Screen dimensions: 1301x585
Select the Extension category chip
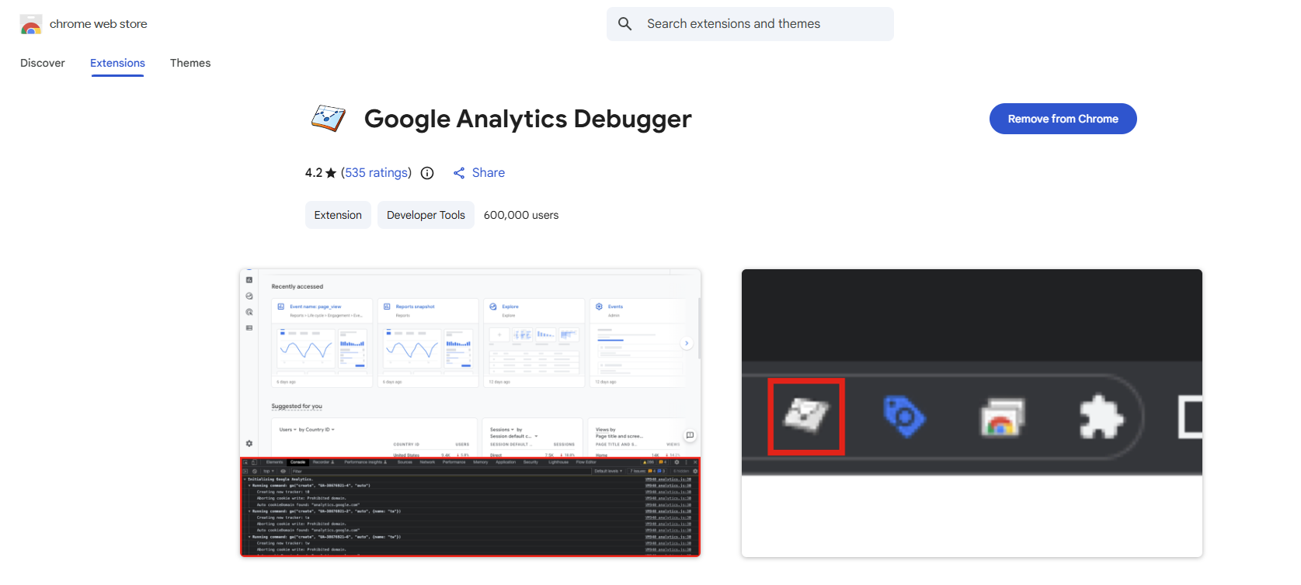click(x=338, y=215)
